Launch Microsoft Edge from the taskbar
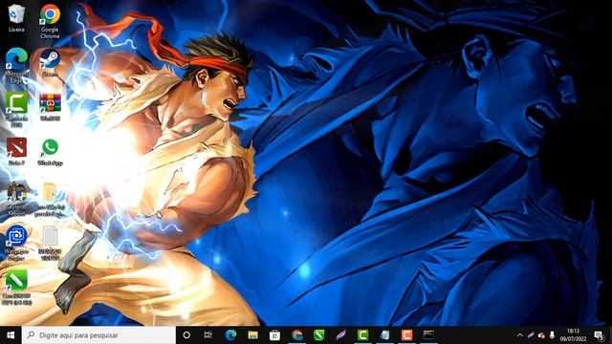 [230, 335]
